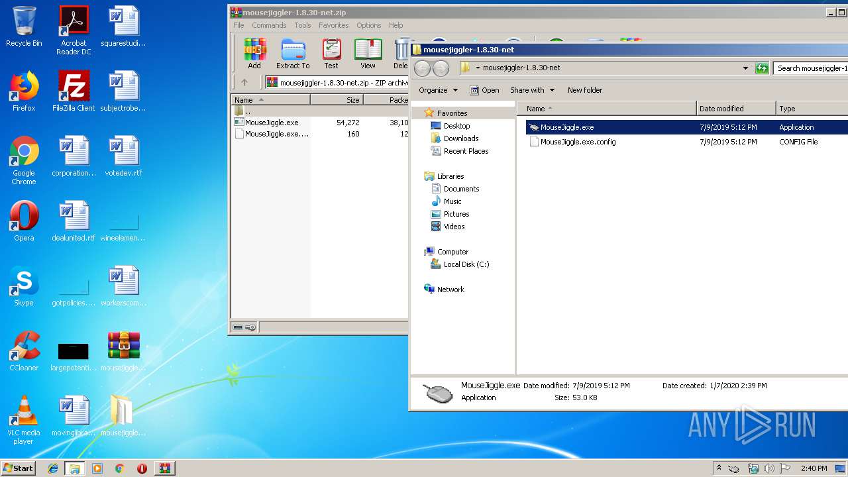Click New folder button
Viewport: 848px width, 477px height.
point(585,90)
